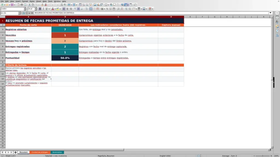Click the AutoFilter funnel icon

[x=91, y=5]
